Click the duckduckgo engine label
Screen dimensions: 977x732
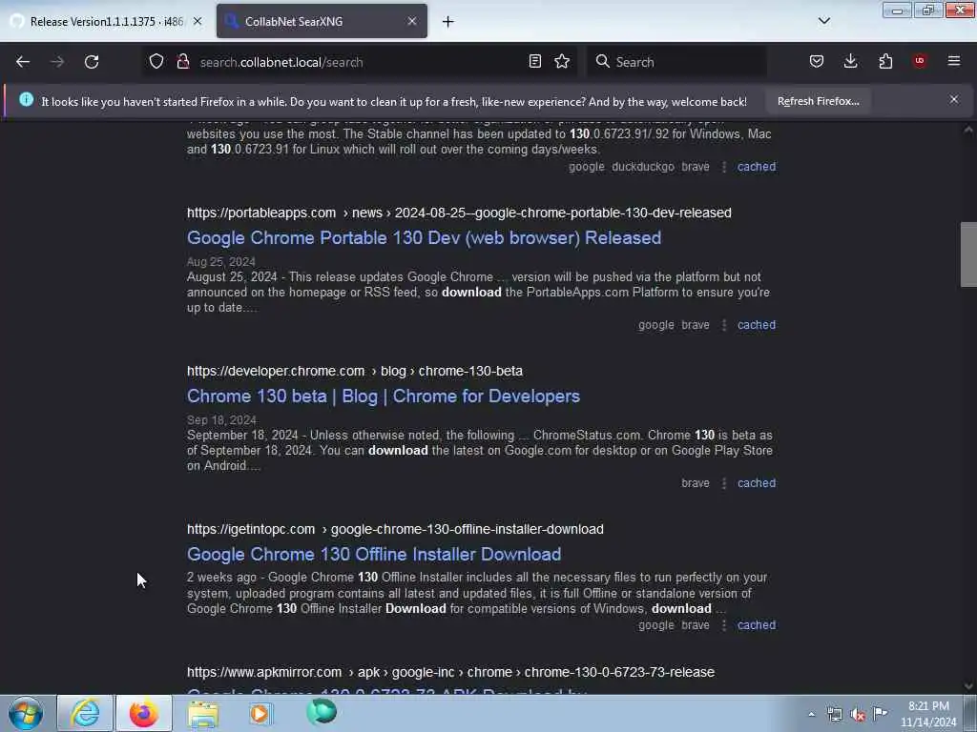[x=643, y=167]
